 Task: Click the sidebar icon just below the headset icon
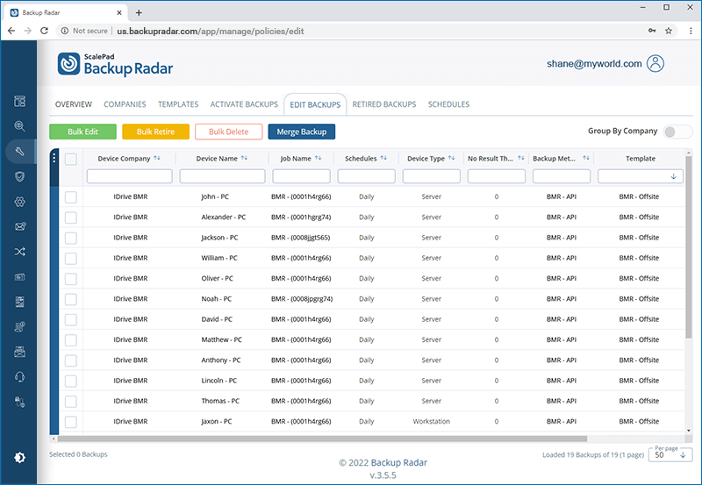[x=19, y=402]
